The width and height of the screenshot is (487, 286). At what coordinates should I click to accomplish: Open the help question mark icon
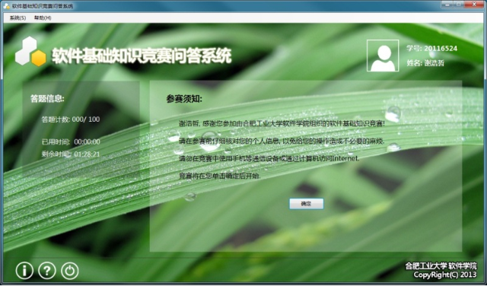click(47, 271)
